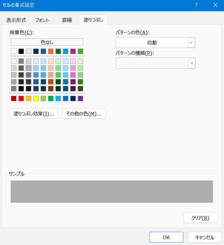Click the 色なし button

pyautogui.click(x=47, y=42)
